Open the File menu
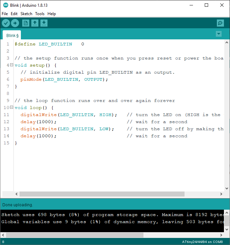Image resolution: width=230 pixels, height=245 pixels. (x=5, y=14)
